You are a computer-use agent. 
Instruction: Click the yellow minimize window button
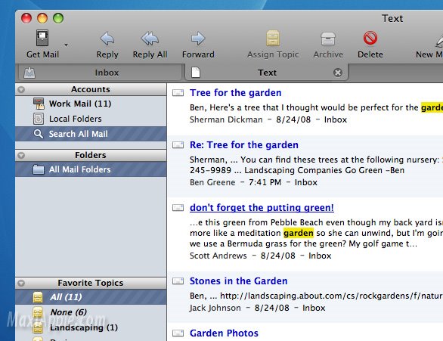(x=42, y=18)
